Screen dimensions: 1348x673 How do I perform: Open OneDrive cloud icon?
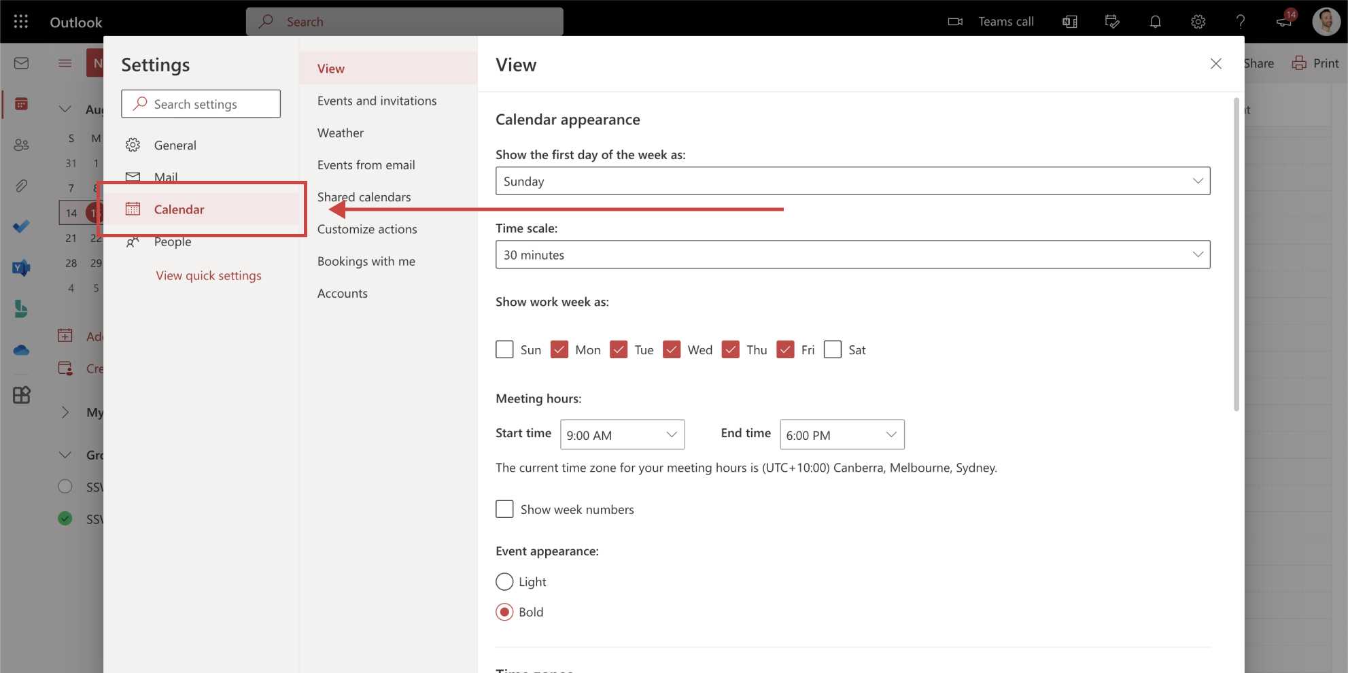click(21, 350)
